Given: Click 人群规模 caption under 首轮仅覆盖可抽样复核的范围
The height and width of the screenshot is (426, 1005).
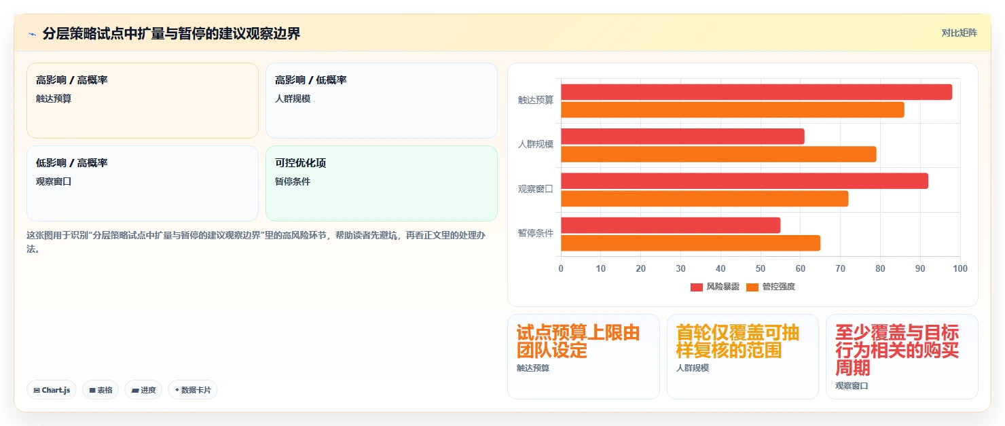Looking at the screenshot, I should click(693, 368).
